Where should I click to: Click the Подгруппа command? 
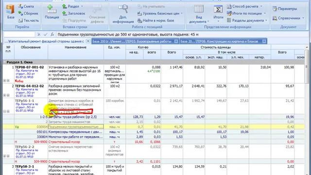coord(74,20)
